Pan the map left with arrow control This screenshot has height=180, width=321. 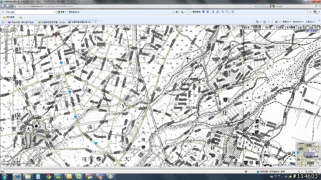(x=3, y=31)
